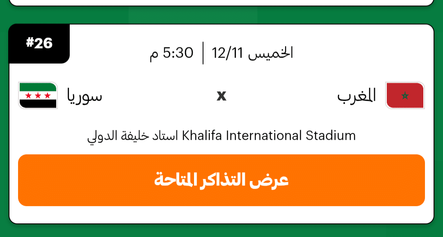Click the day name "الخميس"
The height and width of the screenshot is (237, 443).
pyautogui.click(x=271, y=53)
